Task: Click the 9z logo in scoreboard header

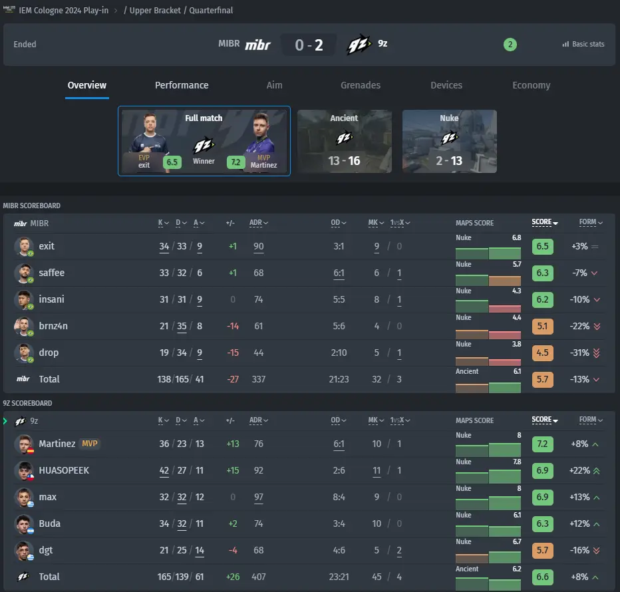Action: point(20,422)
